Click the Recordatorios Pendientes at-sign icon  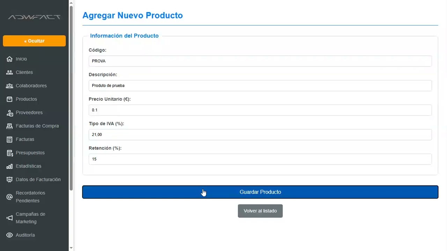point(9,197)
